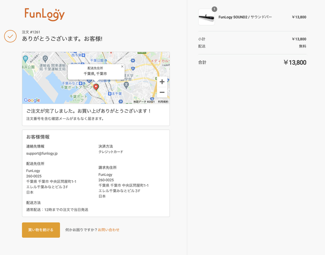
Task: Click the university marker icon on map
Action: tap(126, 85)
